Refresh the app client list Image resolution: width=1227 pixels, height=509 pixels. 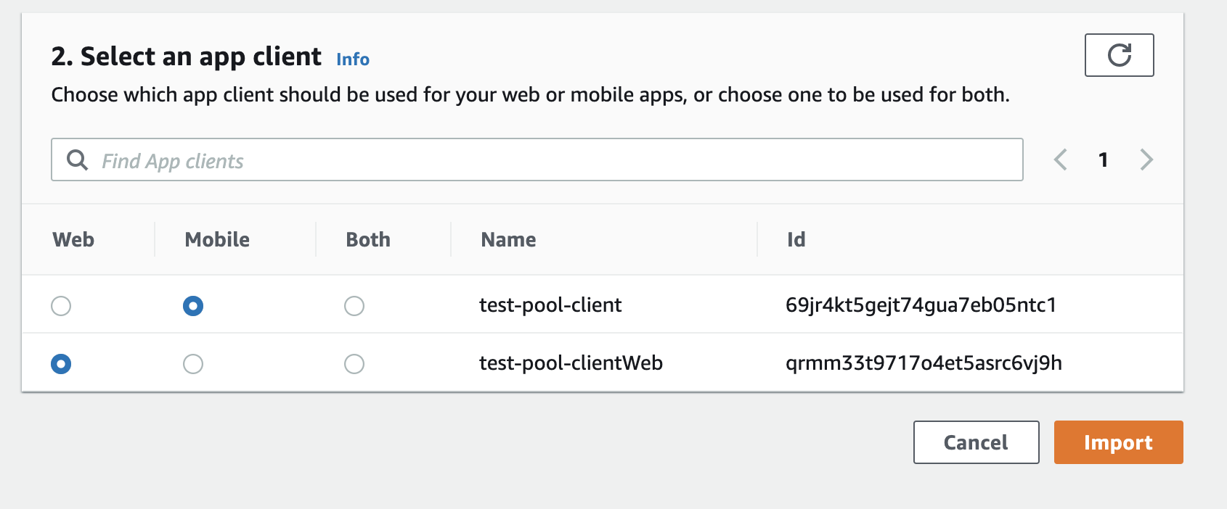pos(1119,55)
